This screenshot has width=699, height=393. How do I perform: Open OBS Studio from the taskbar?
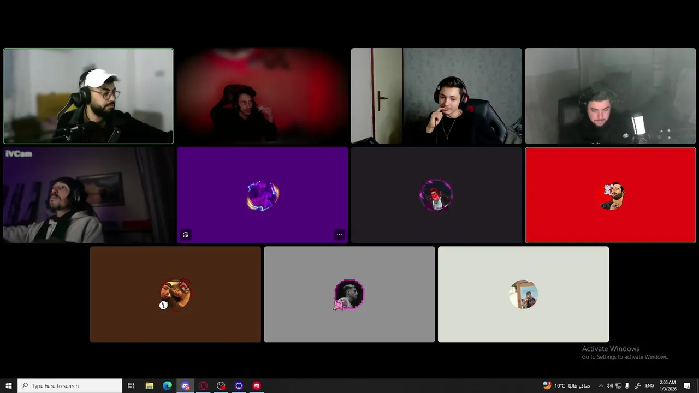click(221, 386)
